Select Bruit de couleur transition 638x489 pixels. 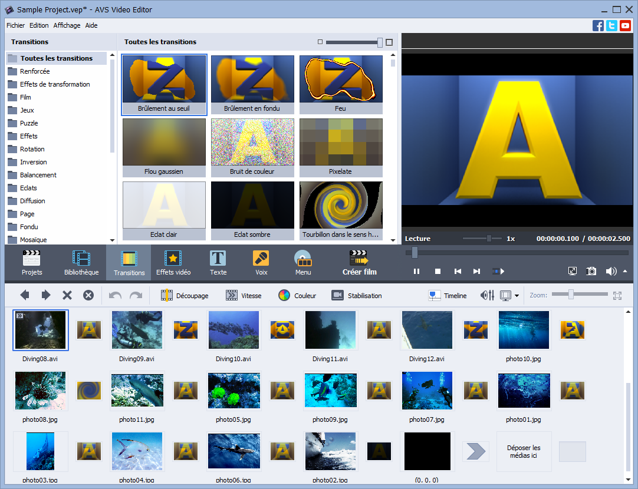(252, 147)
